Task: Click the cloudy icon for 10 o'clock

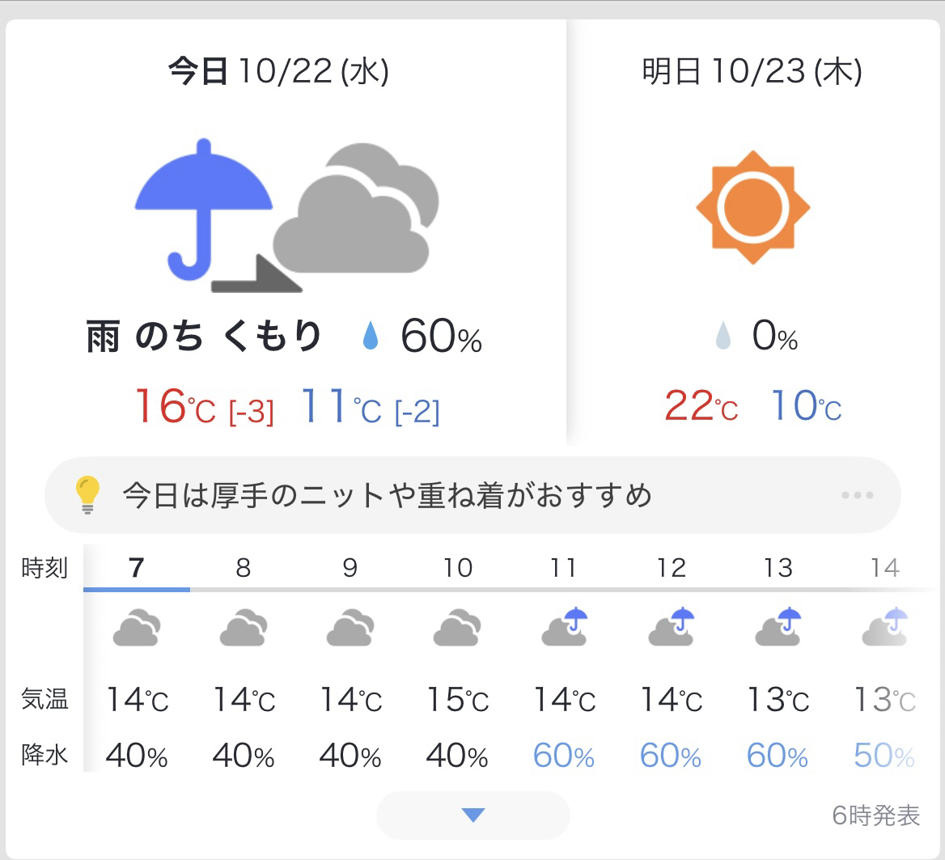Action: point(457,628)
